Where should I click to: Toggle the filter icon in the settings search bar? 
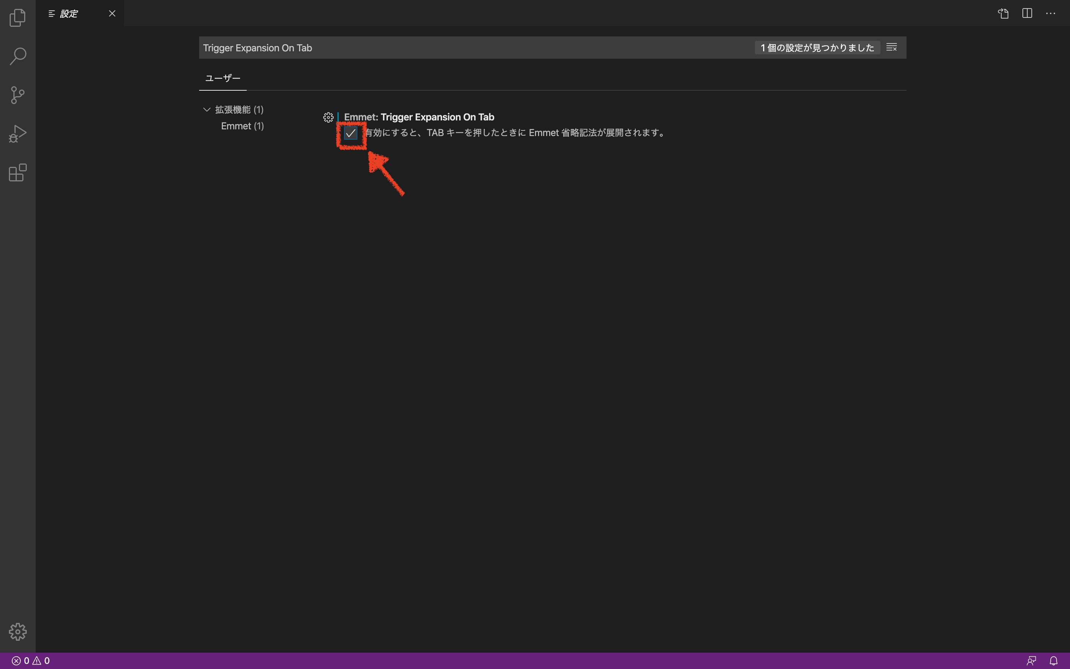click(891, 47)
